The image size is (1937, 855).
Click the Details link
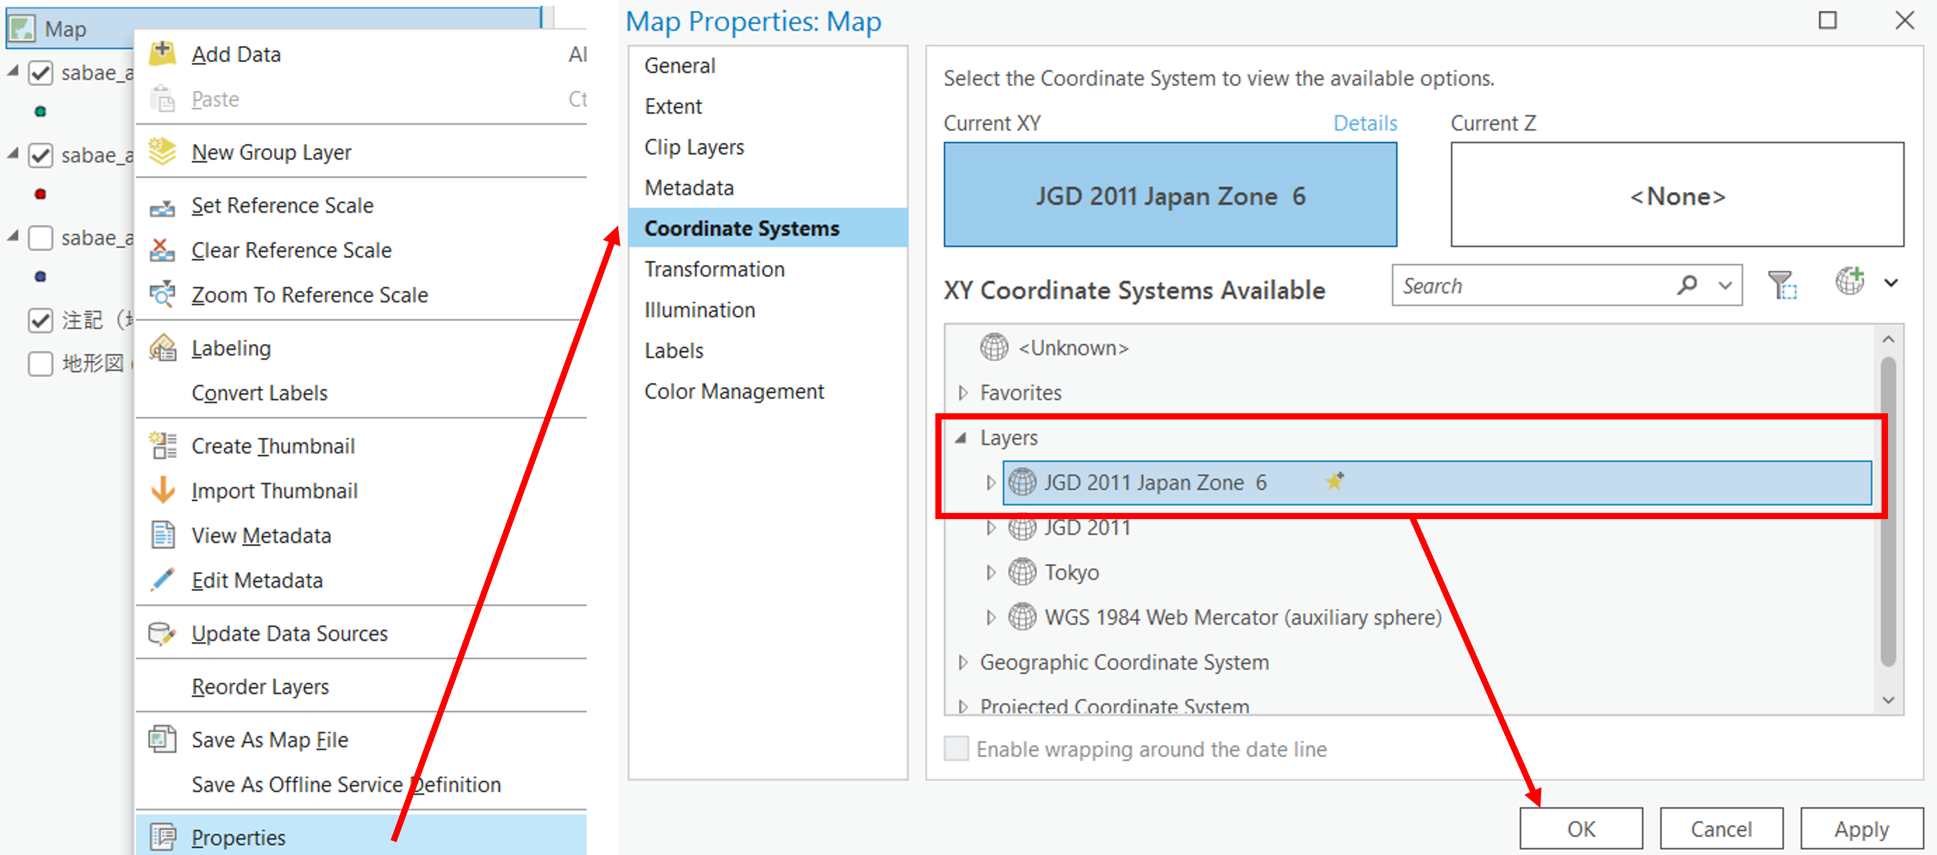click(x=1365, y=122)
